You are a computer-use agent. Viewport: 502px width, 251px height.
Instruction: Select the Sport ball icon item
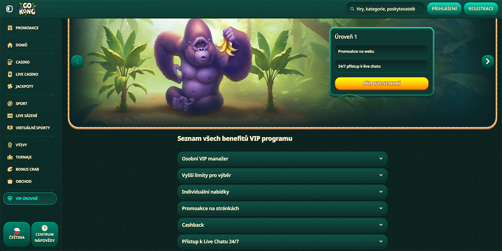coord(10,103)
